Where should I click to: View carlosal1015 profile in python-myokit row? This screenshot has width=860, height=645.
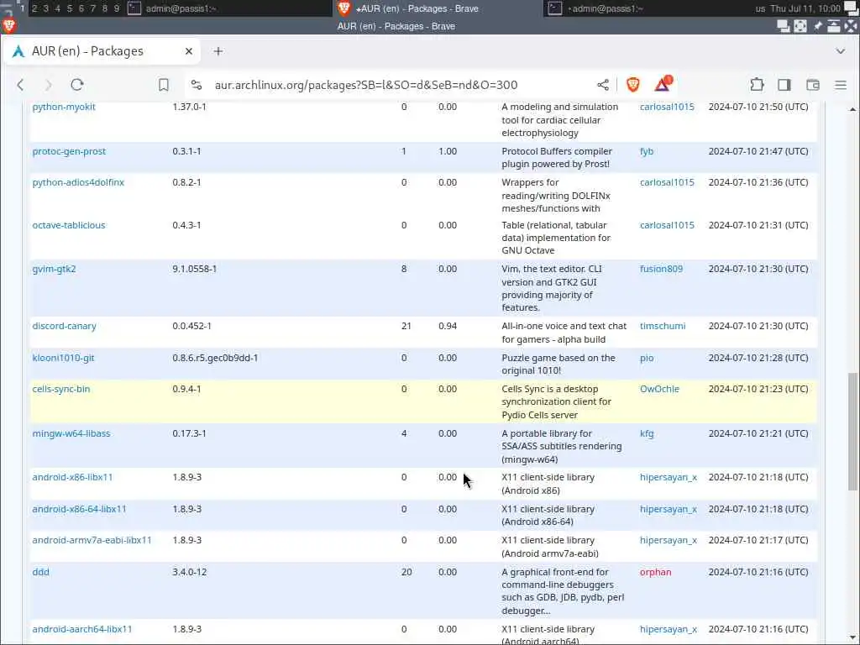pos(667,107)
